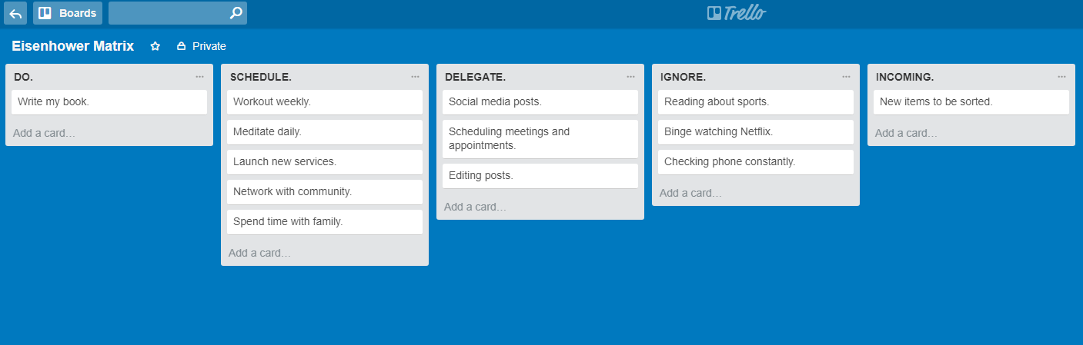
Task: Open the DO. list options menu
Action: click(199, 77)
